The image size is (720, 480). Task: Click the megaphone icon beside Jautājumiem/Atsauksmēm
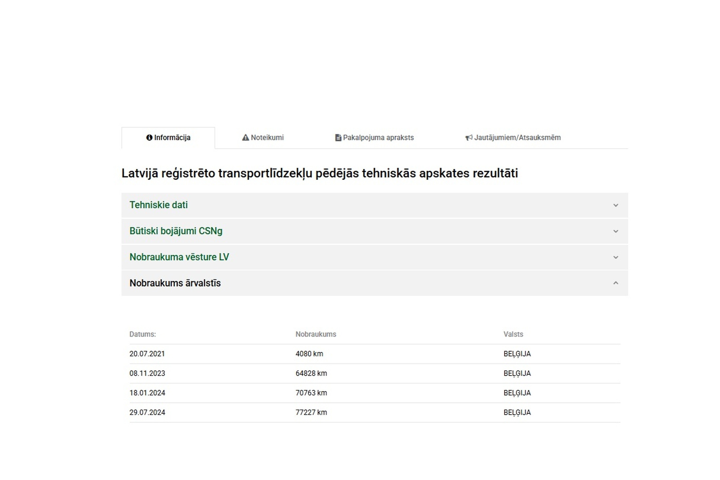click(x=469, y=138)
